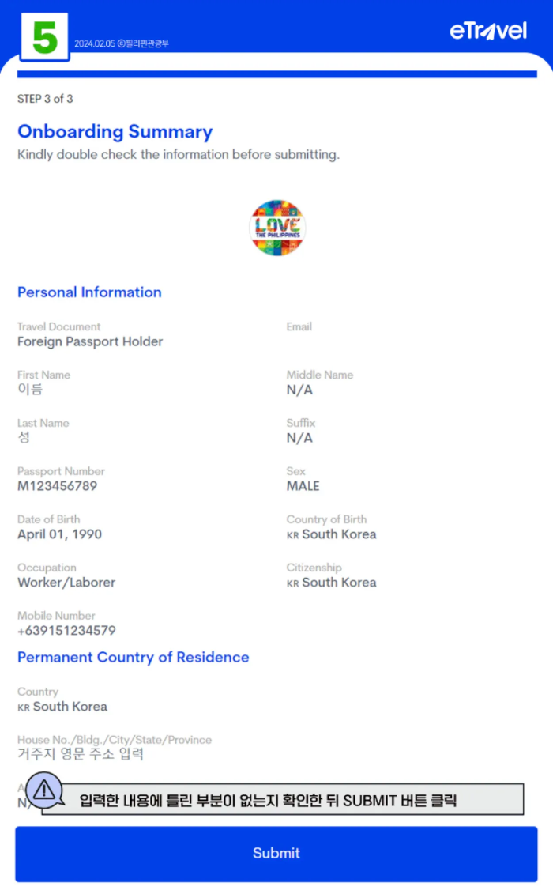Click the Occupation entry Worker/Laborer

(67, 583)
